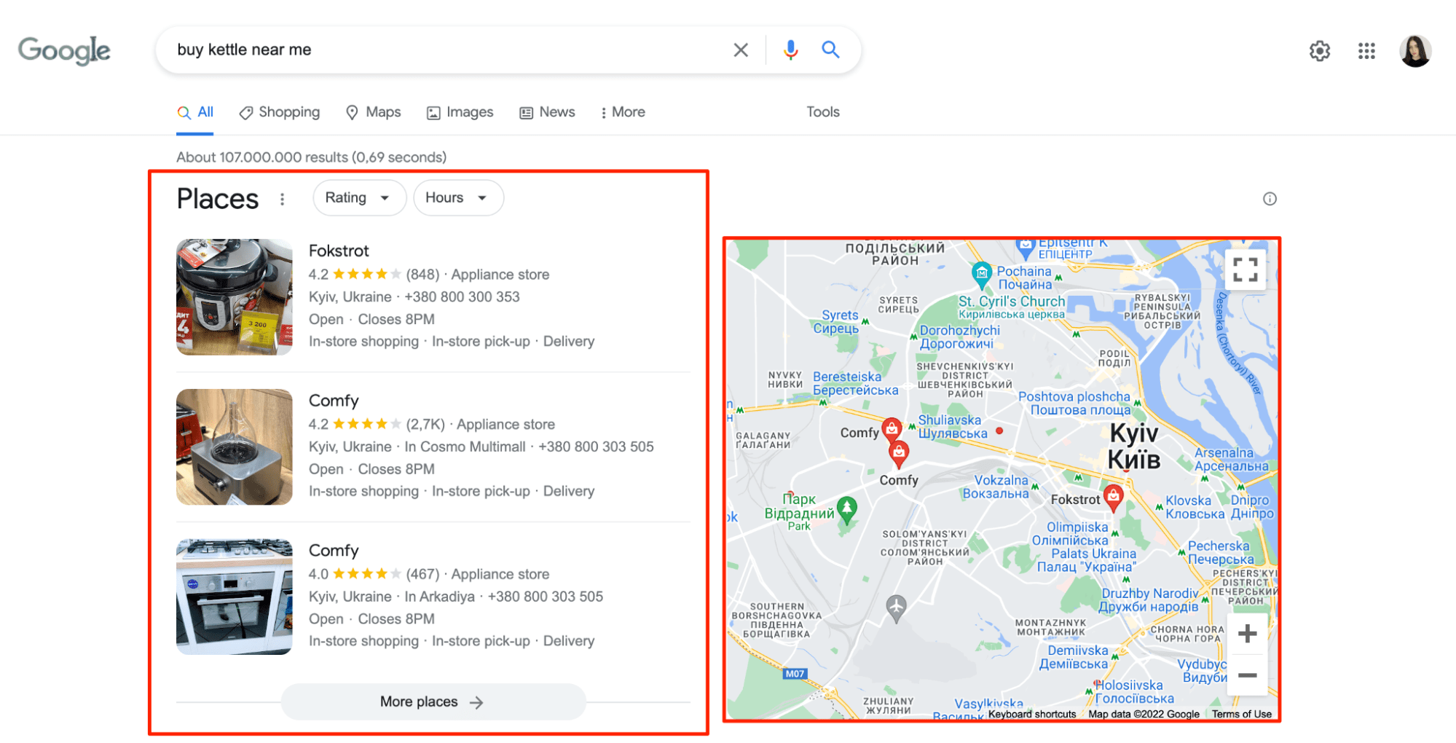Click Park Vidradnyi tree marker
The image size is (1456, 743).
coord(846,508)
